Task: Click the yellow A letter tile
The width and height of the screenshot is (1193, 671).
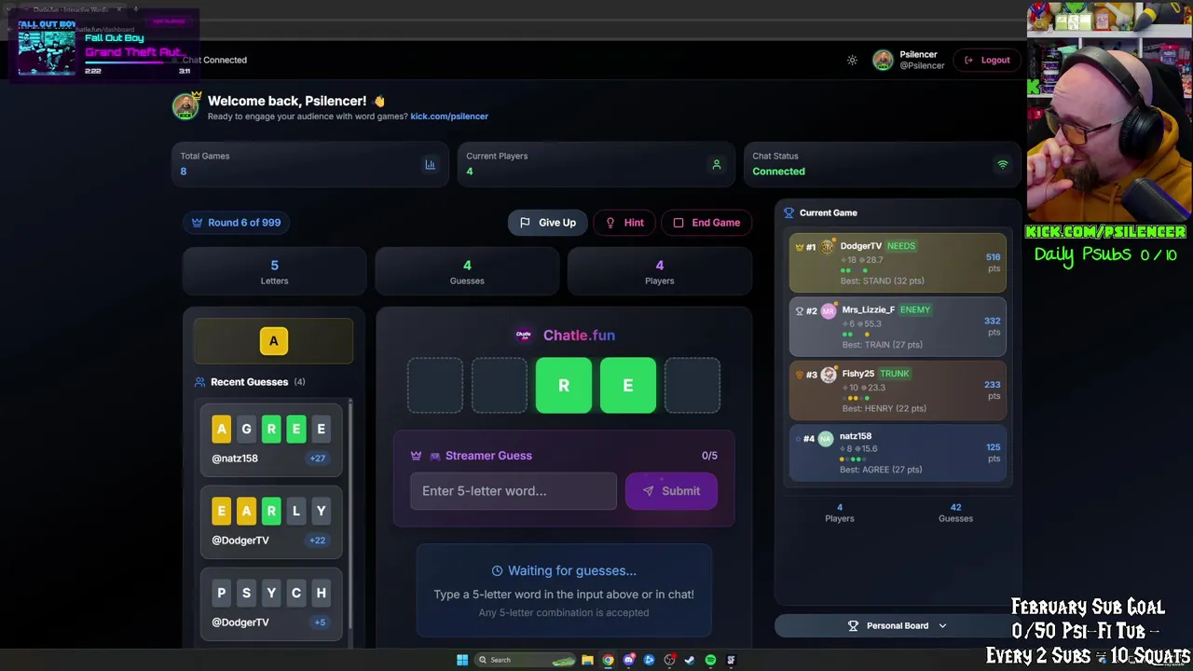Action: tap(274, 341)
